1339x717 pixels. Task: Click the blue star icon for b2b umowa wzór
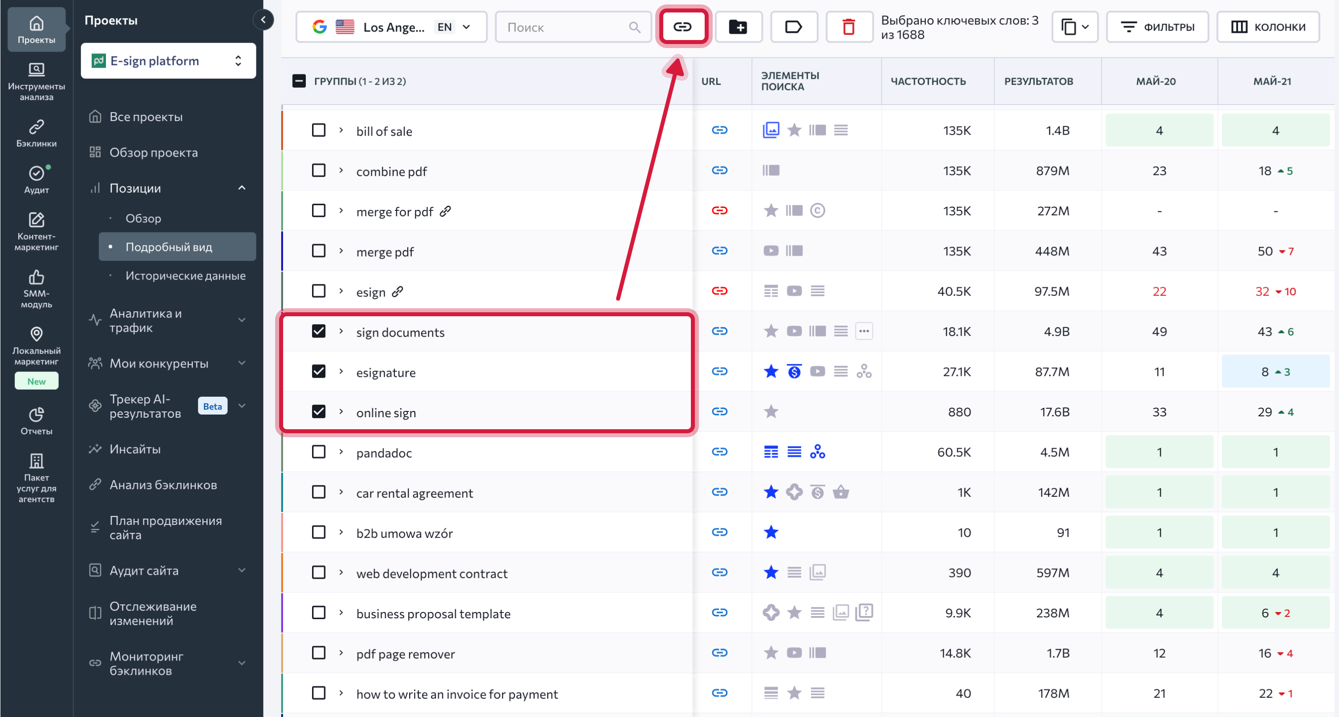771,532
